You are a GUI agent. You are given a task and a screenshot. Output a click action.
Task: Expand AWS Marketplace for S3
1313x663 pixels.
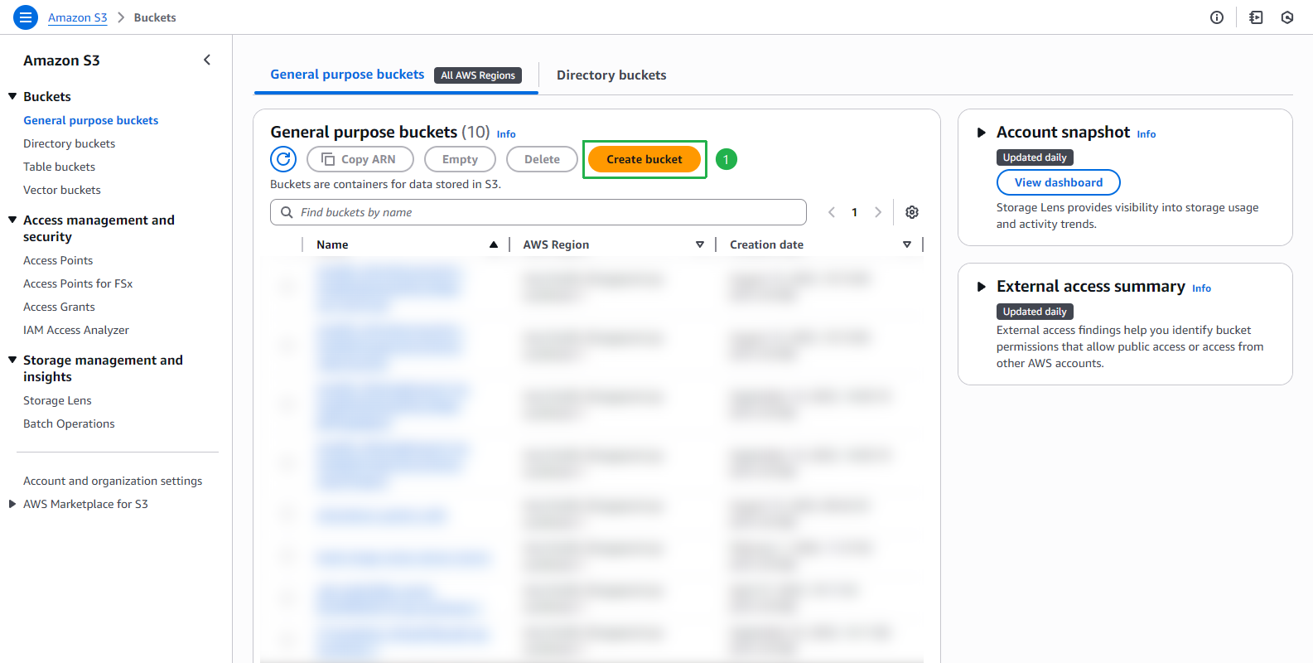(x=12, y=504)
